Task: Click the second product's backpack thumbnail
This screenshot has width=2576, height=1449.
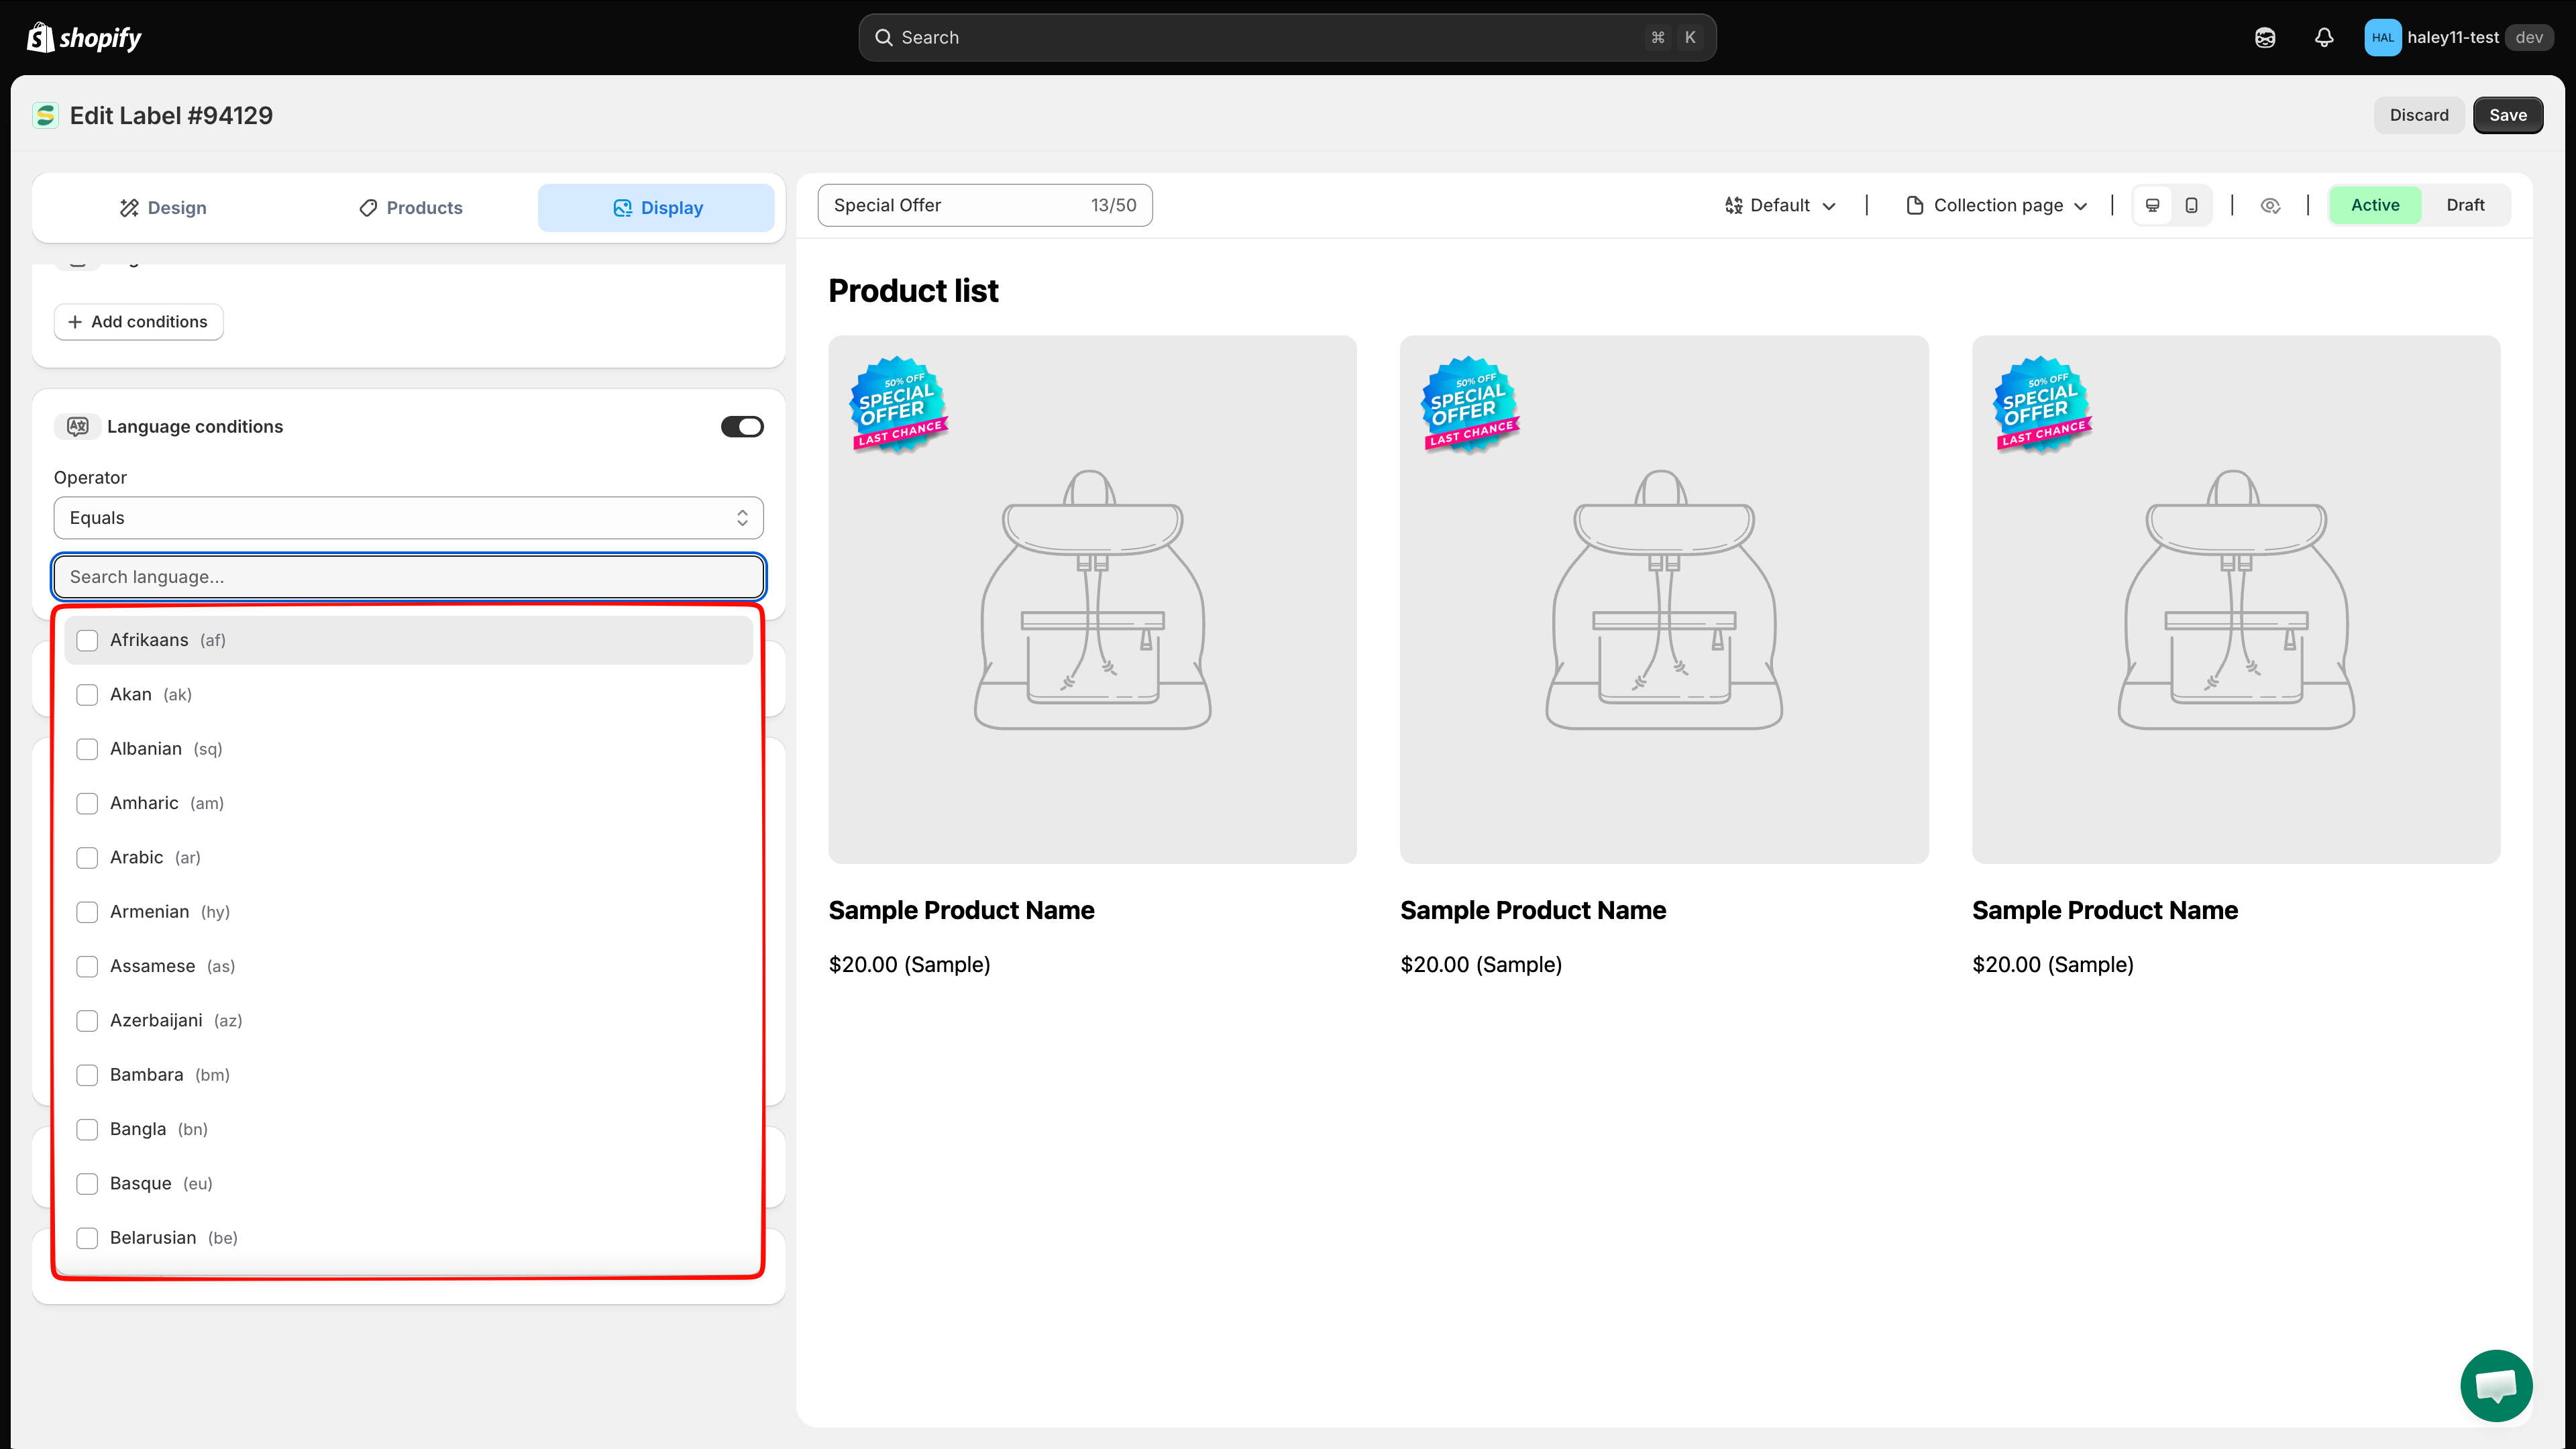Action: [1664, 599]
